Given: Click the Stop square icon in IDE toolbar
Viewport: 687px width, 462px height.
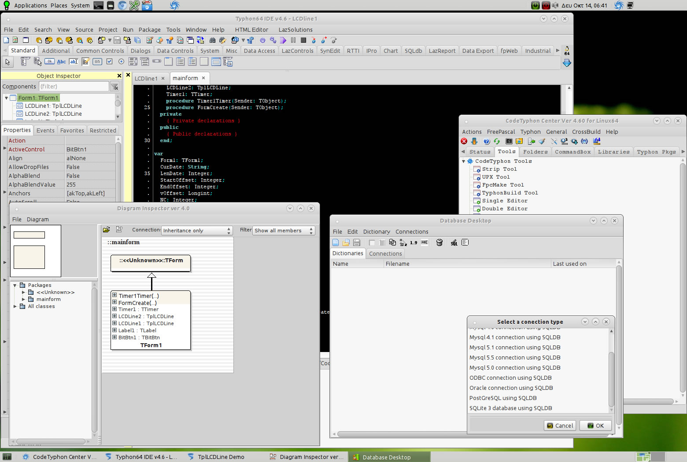Looking at the screenshot, I should [303, 40].
